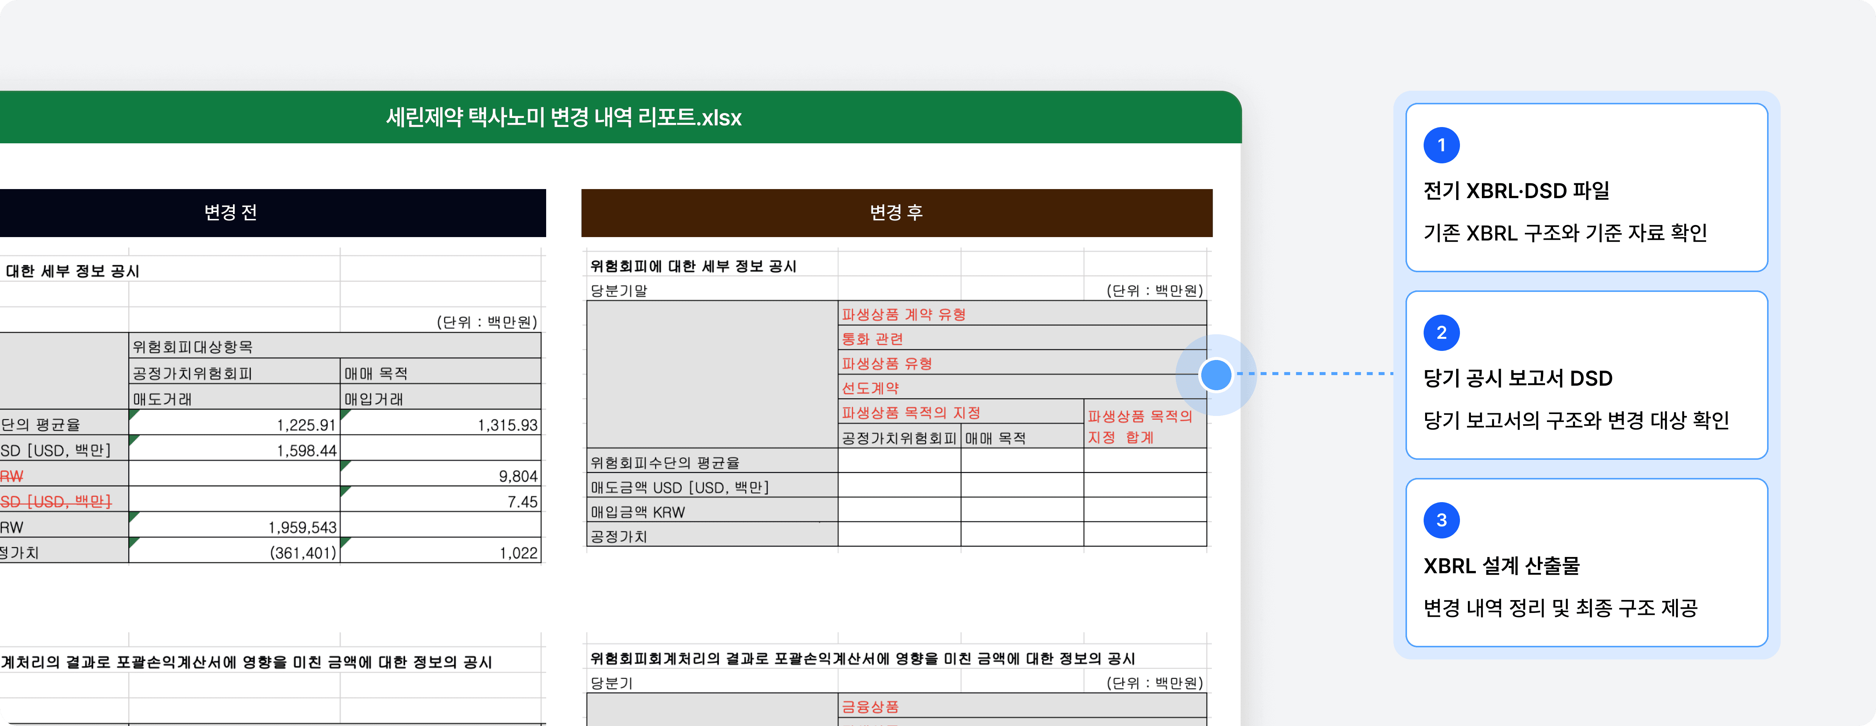Select the '매입금액 KRW' row label
Viewport: 1876px width, 726px height.
click(712, 510)
